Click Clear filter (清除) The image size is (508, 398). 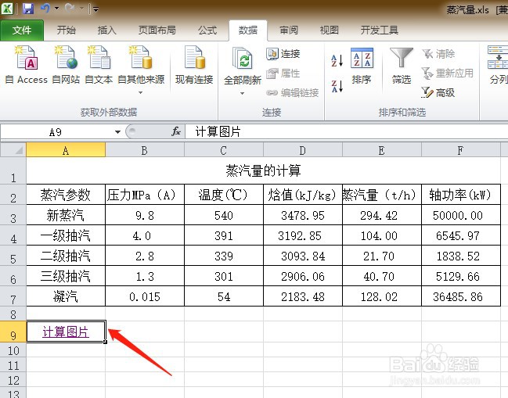tap(438, 54)
